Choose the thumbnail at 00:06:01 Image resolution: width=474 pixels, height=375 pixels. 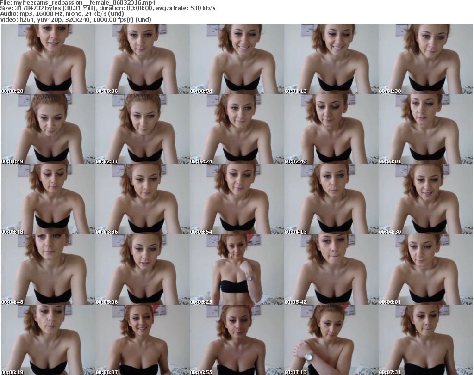[426, 270]
